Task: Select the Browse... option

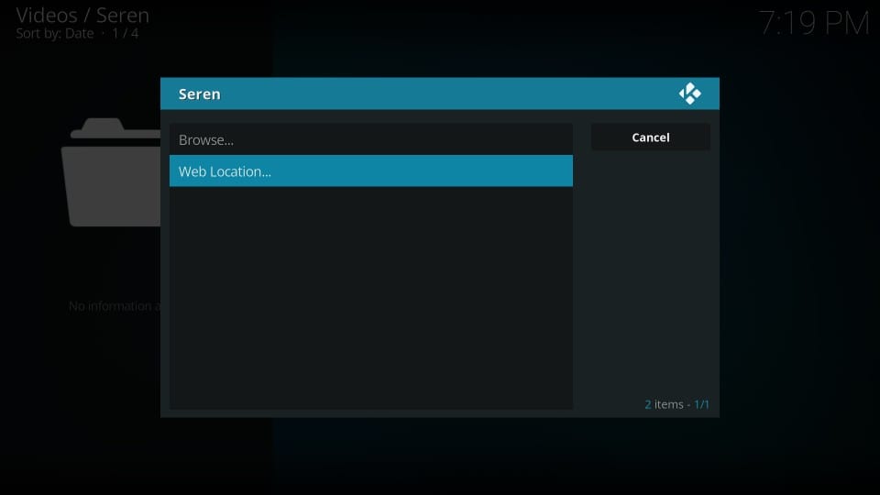Action: click(371, 139)
